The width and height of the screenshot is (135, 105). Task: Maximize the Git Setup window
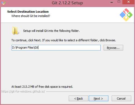coord(119,2)
